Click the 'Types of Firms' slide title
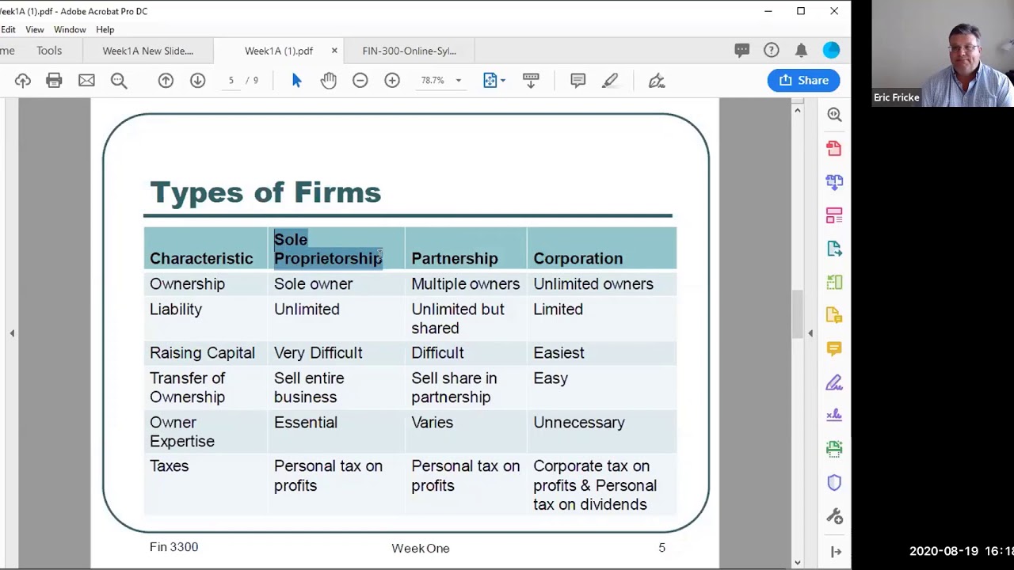 265,192
